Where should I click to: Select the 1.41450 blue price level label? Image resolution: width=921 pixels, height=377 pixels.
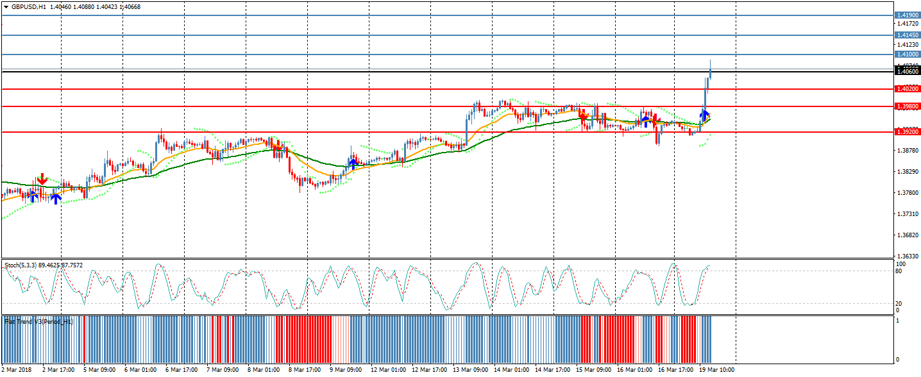(x=908, y=35)
